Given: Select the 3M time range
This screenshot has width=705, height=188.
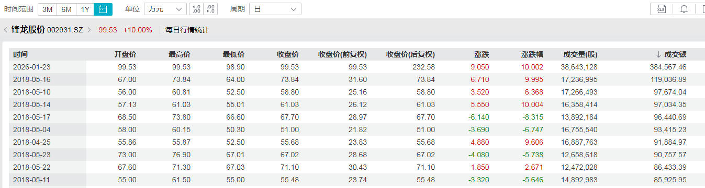Looking at the screenshot, I should (x=47, y=9).
